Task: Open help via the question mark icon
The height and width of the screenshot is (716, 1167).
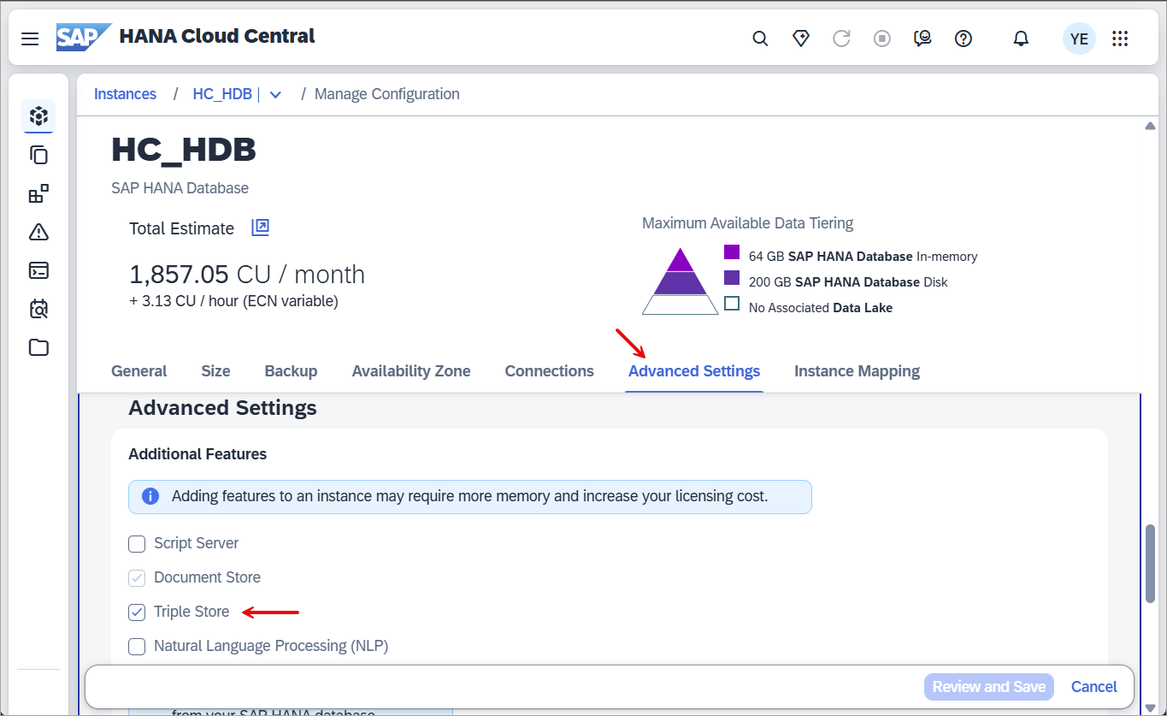Action: [x=964, y=38]
